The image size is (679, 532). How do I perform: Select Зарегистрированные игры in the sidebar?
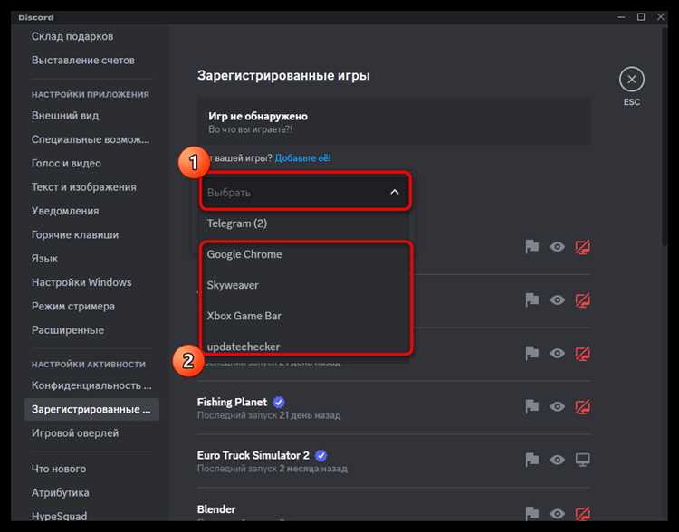click(91, 409)
